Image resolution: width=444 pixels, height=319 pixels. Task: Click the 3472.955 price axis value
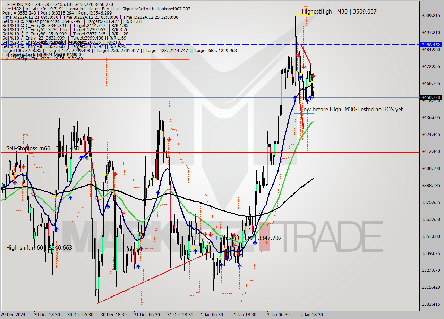(x=430, y=66)
